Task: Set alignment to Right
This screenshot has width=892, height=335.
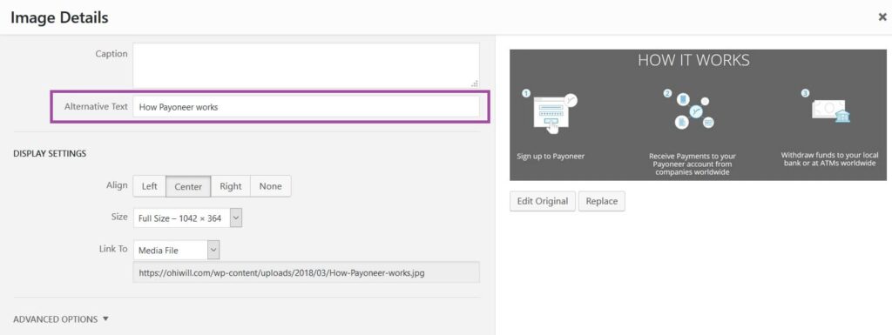Action: tap(230, 186)
